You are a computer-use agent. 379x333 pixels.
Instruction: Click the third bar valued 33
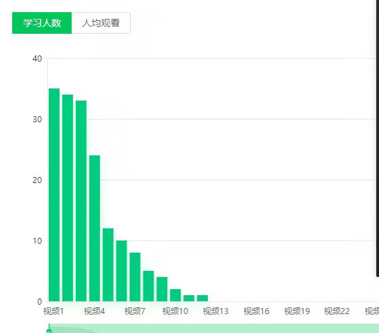(81, 201)
